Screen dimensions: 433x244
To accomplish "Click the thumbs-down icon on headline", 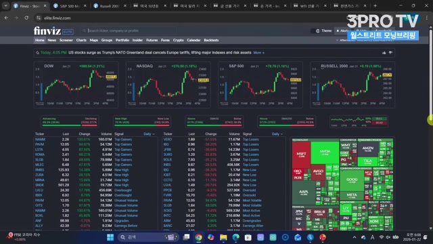I will 390,53.
